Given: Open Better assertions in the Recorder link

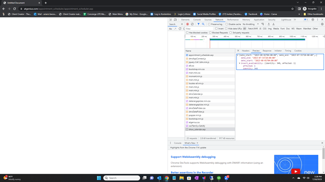Looking at the screenshot, I should (x=192, y=172).
